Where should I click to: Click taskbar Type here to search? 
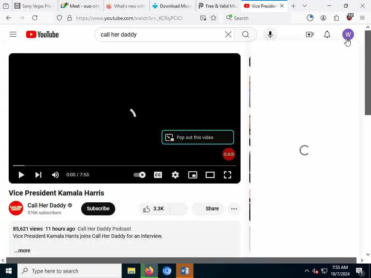tap(70, 271)
